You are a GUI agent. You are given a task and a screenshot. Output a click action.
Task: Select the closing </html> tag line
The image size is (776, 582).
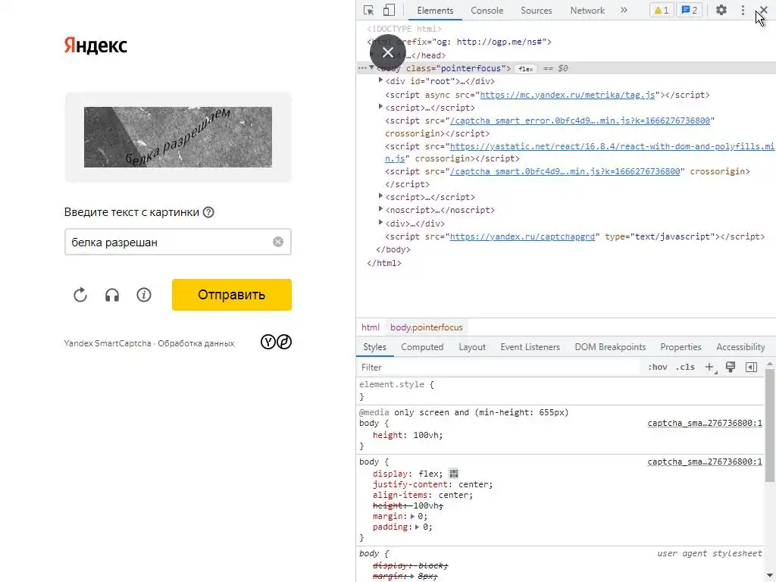384,263
